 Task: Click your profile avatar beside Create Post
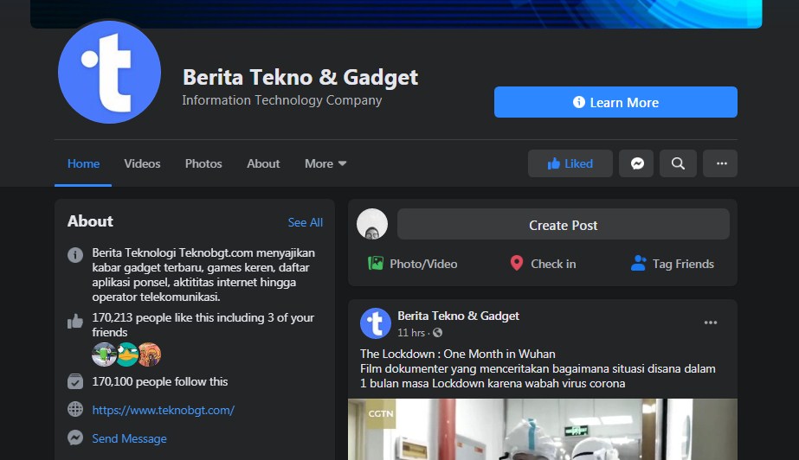coord(372,225)
